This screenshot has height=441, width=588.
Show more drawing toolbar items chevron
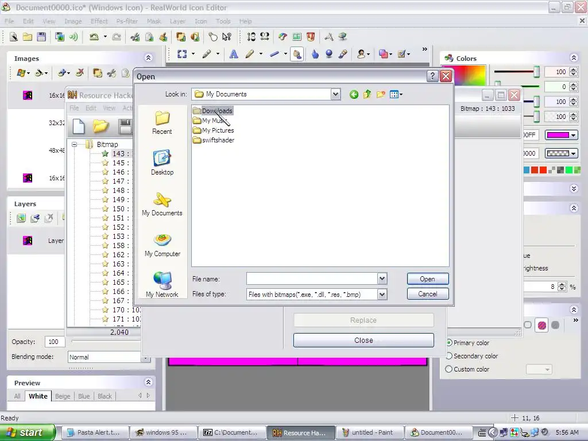pos(424,49)
